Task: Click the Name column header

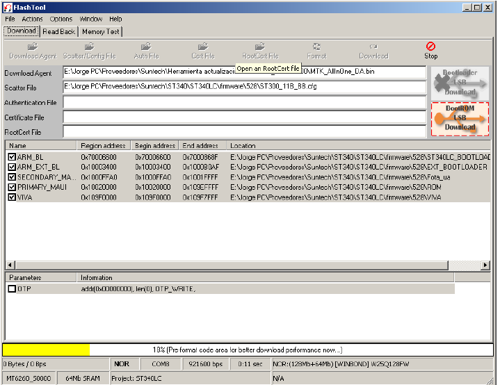Action: (41, 146)
